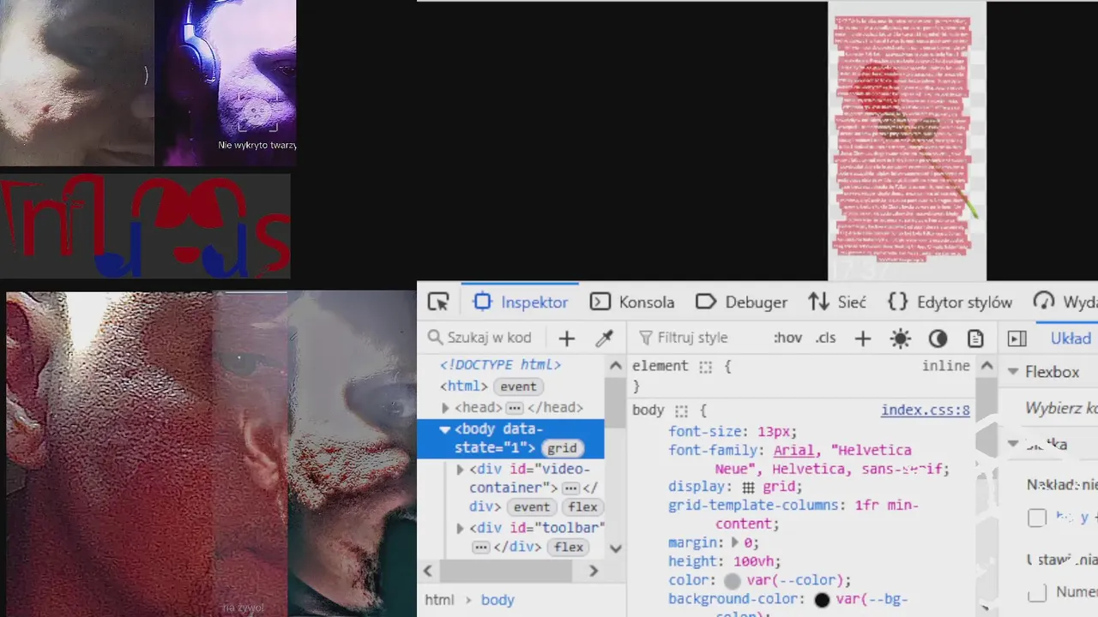1098x617 pixels.
Task: Toggle the grid badge on body
Action: click(x=562, y=448)
